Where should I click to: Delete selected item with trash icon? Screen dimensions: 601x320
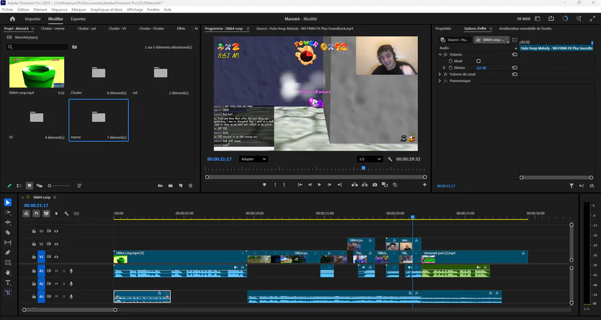(x=190, y=186)
